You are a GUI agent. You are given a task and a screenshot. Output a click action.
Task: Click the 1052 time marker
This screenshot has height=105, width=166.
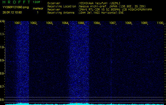click(x=33, y=23)
